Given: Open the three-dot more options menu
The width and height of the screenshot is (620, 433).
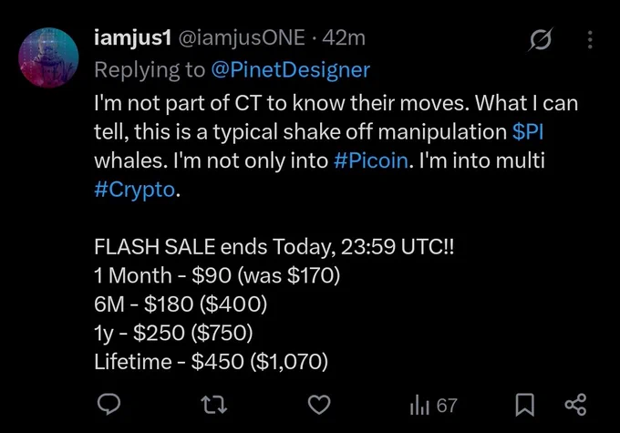Looking at the screenshot, I should (x=590, y=39).
